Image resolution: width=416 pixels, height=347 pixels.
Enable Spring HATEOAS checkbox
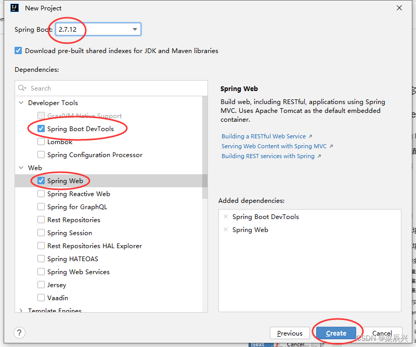(x=41, y=259)
